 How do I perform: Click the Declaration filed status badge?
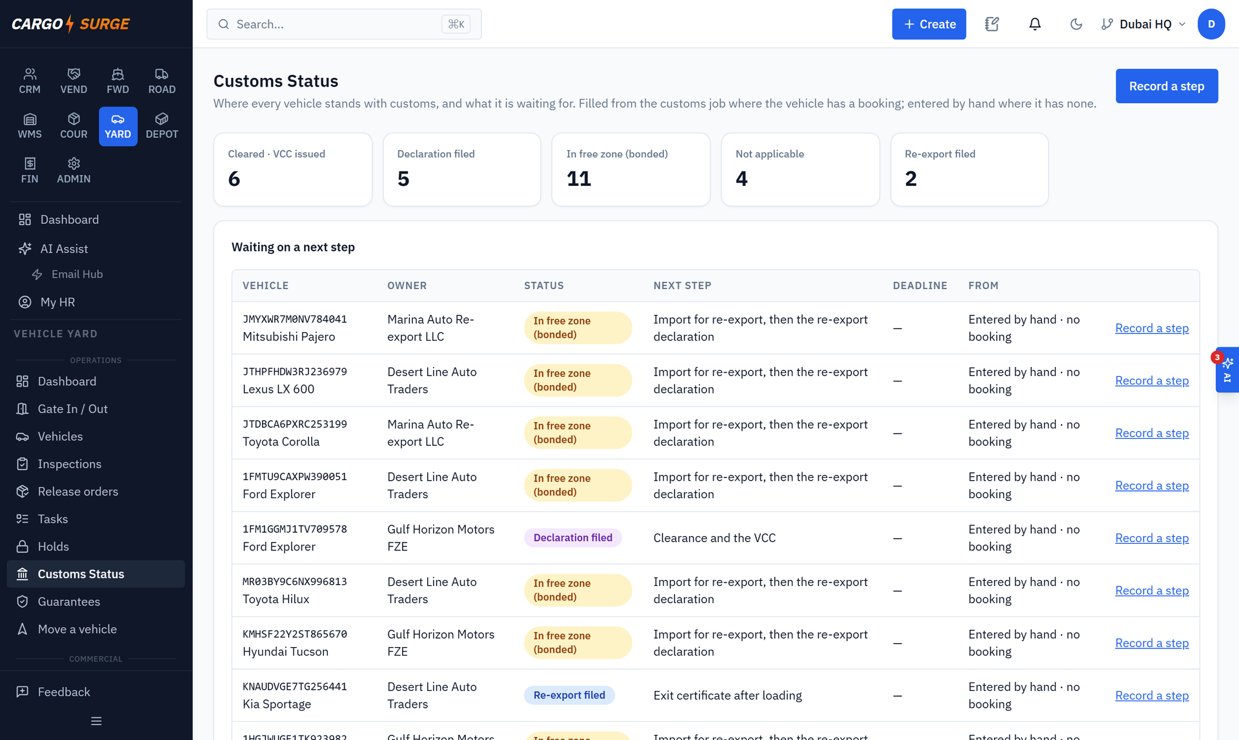572,537
